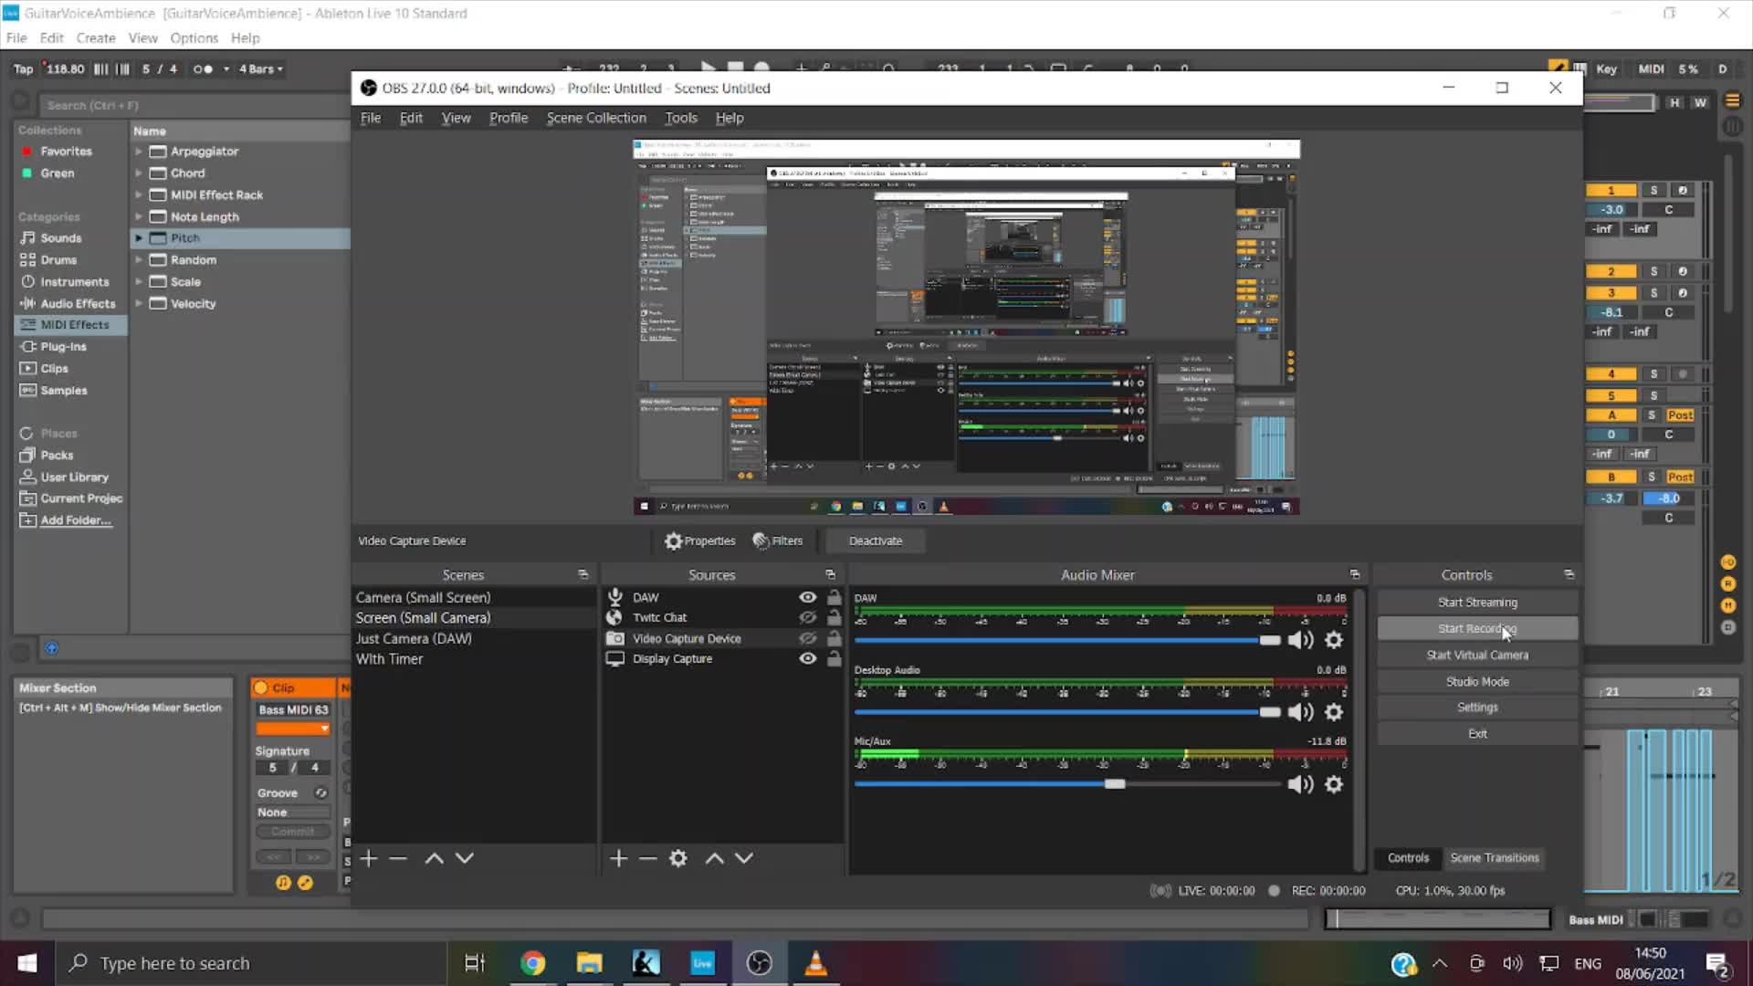The width and height of the screenshot is (1753, 986).
Task: Expand the Velocity folder
Action: point(139,303)
